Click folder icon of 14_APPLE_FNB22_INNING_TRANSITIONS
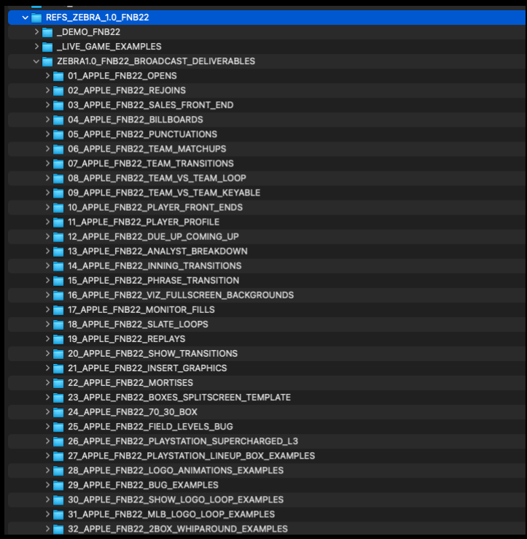Image resolution: width=527 pixels, height=539 pixels. coord(58,266)
